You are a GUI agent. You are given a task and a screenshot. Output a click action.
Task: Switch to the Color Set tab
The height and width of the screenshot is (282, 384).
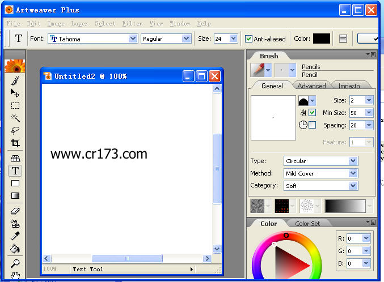tap(307, 224)
